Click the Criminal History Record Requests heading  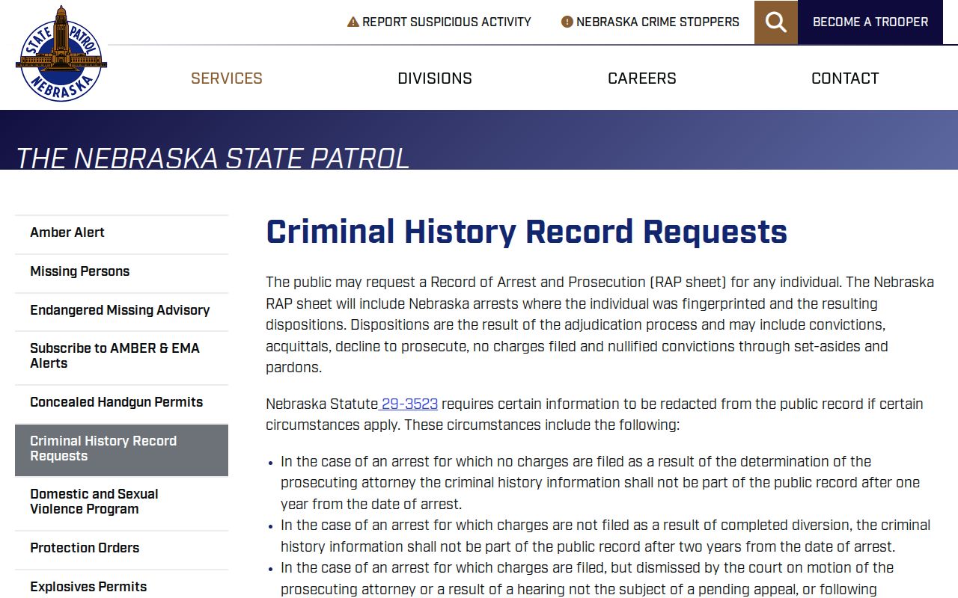(x=526, y=232)
